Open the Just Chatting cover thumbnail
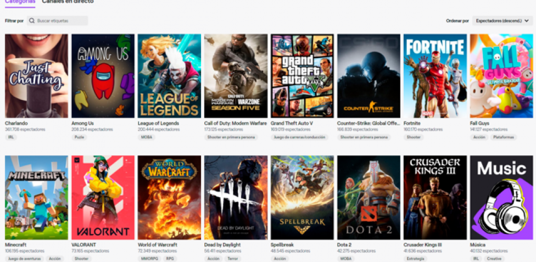 [37, 76]
